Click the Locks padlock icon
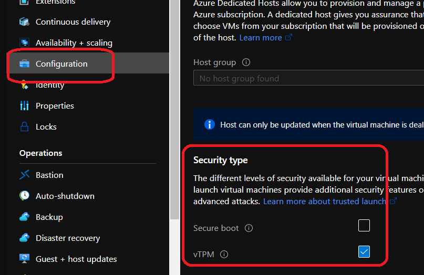The image size is (424, 275). click(x=24, y=127)
